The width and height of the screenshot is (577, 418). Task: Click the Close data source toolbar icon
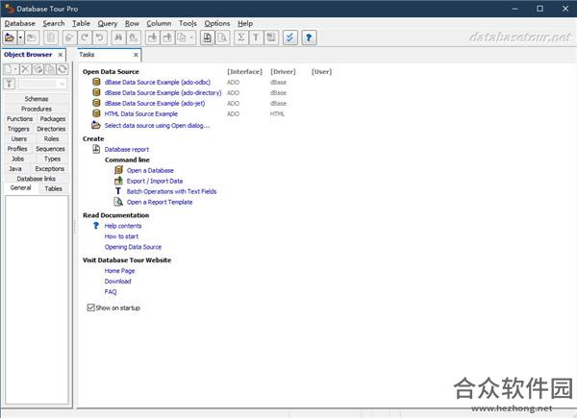pyautogui.click(x=32, y=37)
